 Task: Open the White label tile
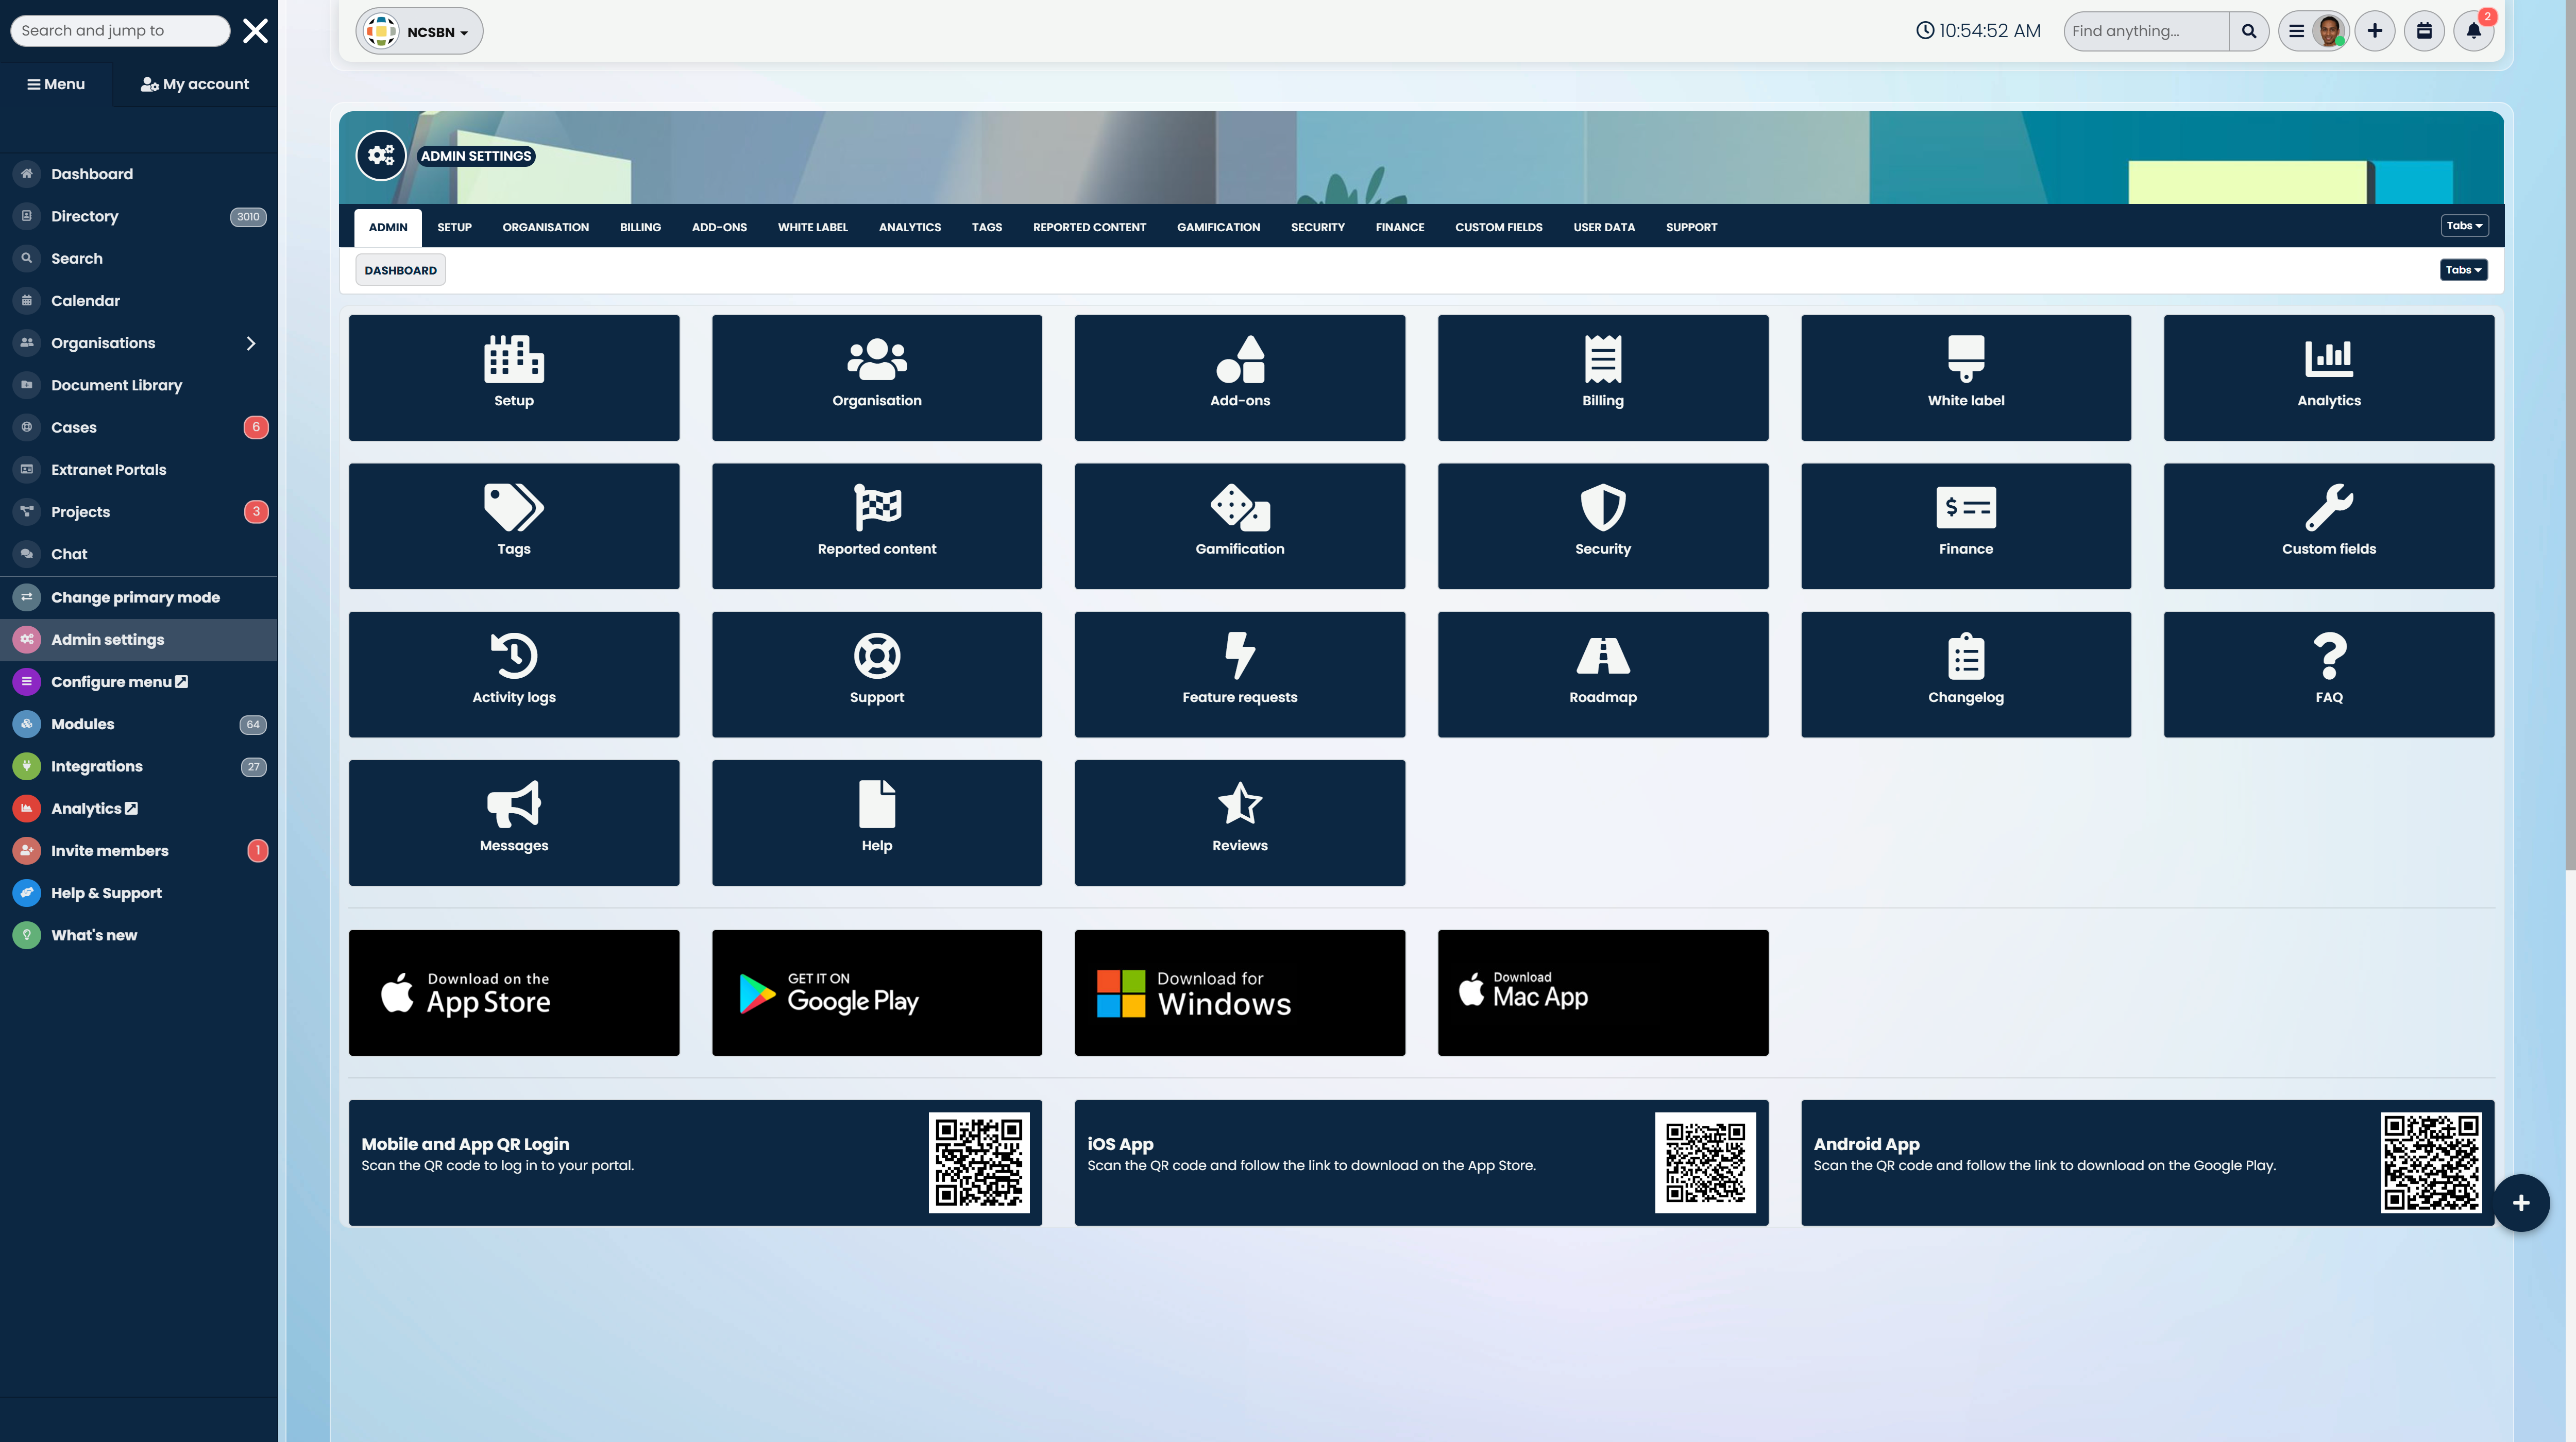(1966, 377)
